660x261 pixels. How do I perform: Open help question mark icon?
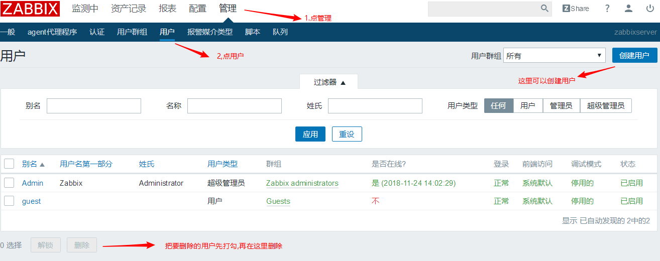(607, 9)
